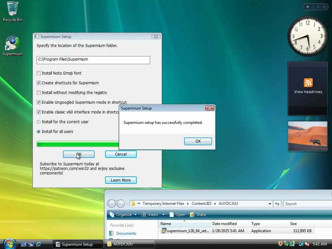
Task: Switch to AUYDCJUU taskbar button
Action: pos(130,244)
